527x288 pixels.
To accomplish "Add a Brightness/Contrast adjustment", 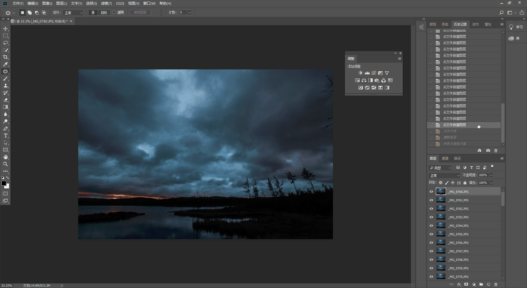I will [360, 73].
